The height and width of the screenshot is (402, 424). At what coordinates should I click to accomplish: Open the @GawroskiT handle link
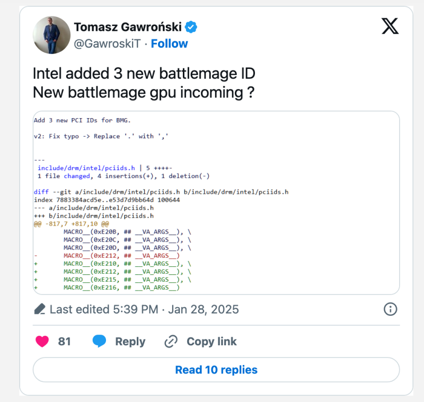pyautogui.click(x=107, y=43)
